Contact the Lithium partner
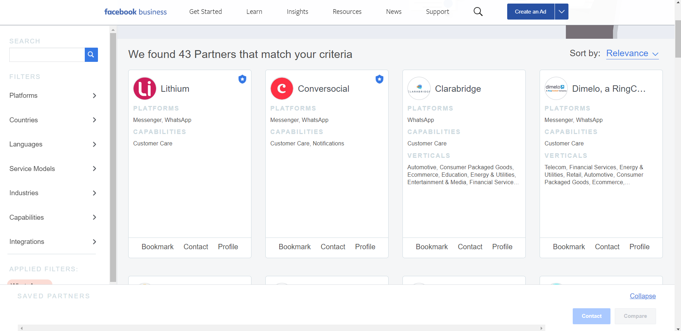The height and width of the screenshot is (331, 681). pos(196,247)
